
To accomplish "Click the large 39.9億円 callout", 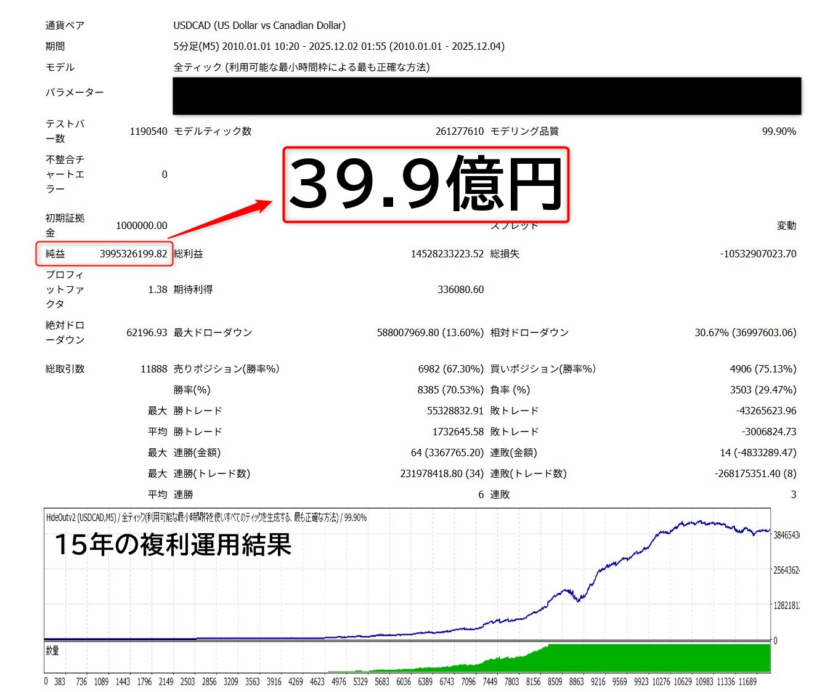I will point(425,184).
